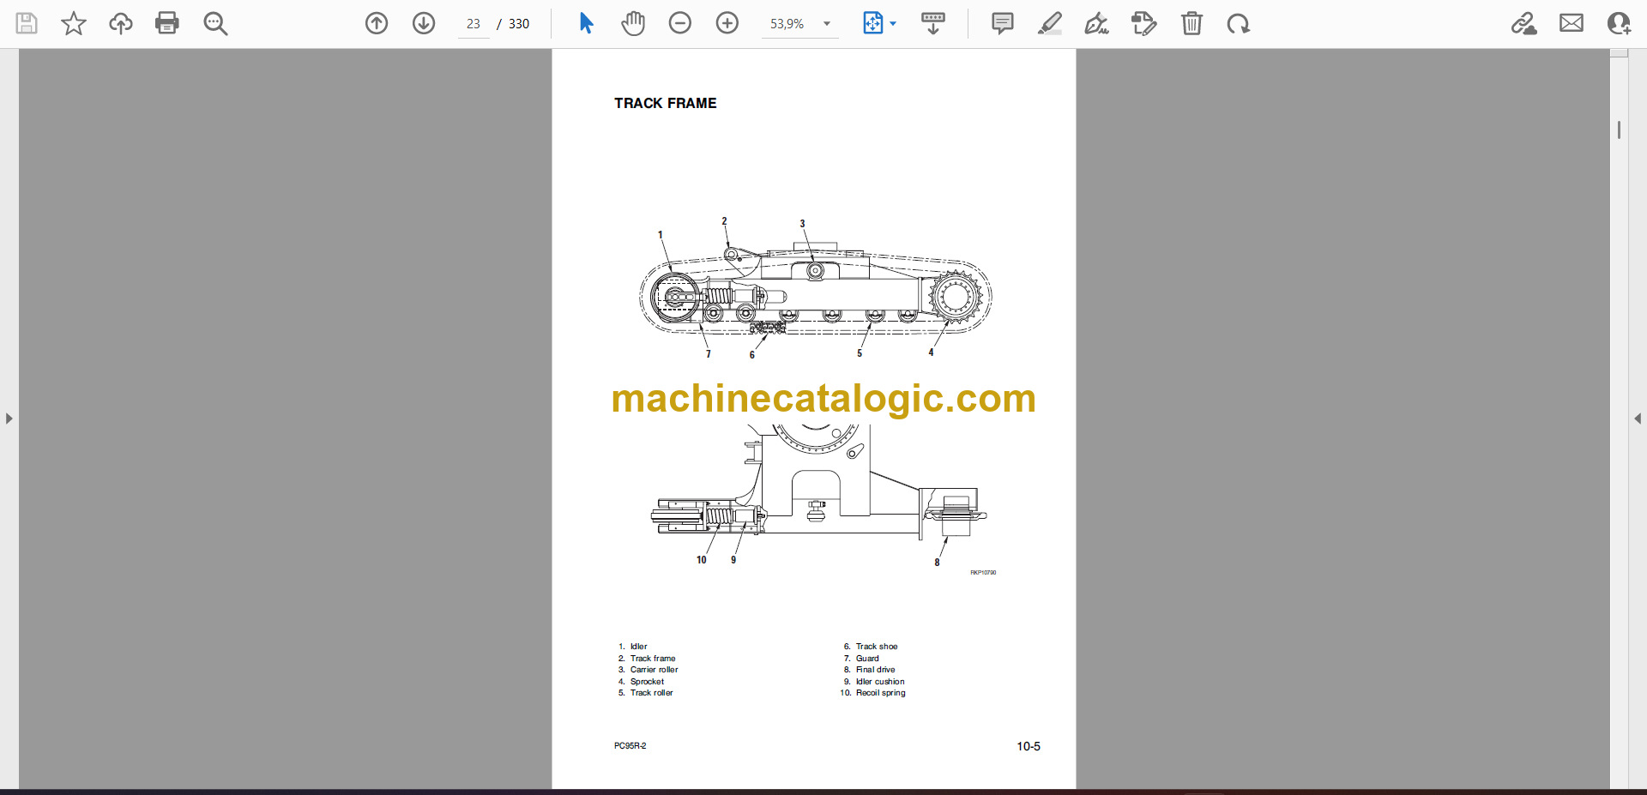Screen dimensions: 1647x795
Task: Click the legend entry 'Track frame'
Action: [653, 659]
